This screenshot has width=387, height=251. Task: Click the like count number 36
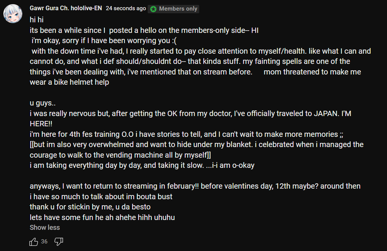[44, 242]
